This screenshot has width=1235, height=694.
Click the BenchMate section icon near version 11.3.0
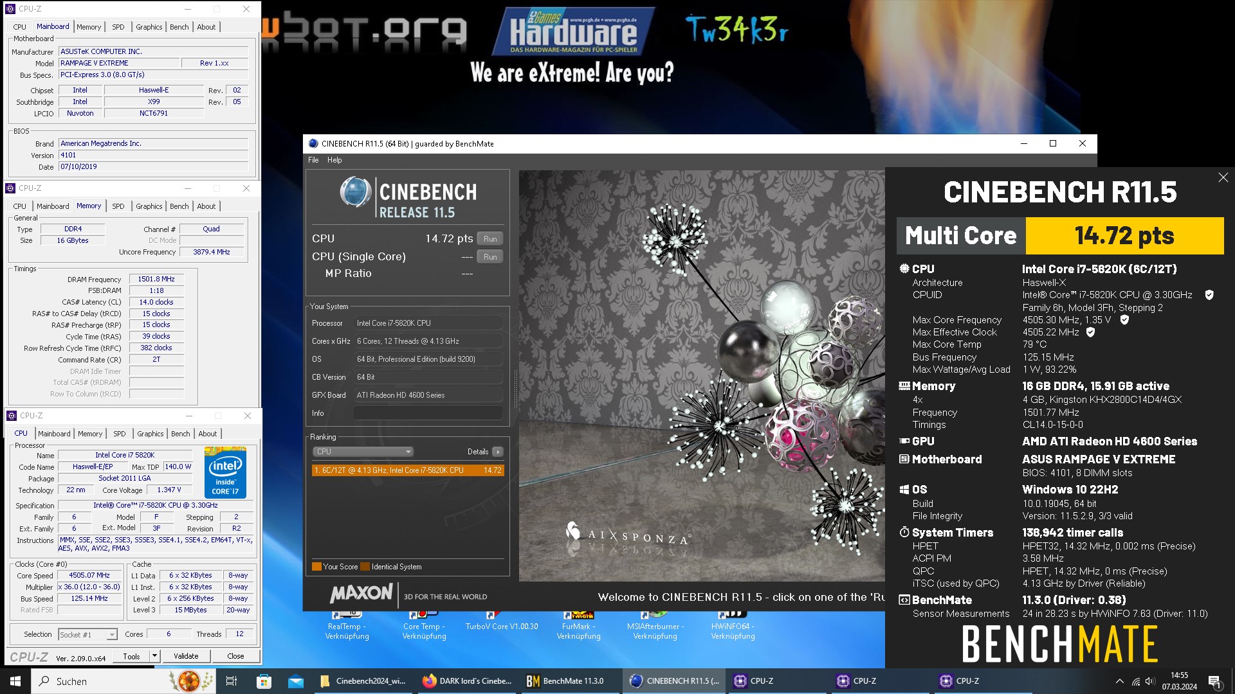(904, 600)
